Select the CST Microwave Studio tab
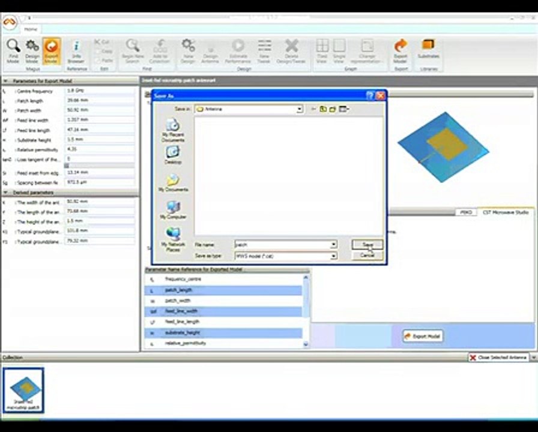This screenshot has height=432, width=538. tap(506, 212)
